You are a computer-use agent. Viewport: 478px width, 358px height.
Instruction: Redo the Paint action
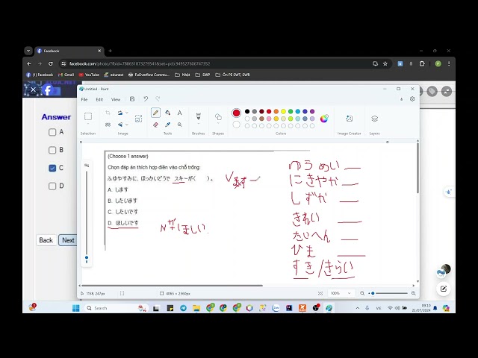[158, 99]
